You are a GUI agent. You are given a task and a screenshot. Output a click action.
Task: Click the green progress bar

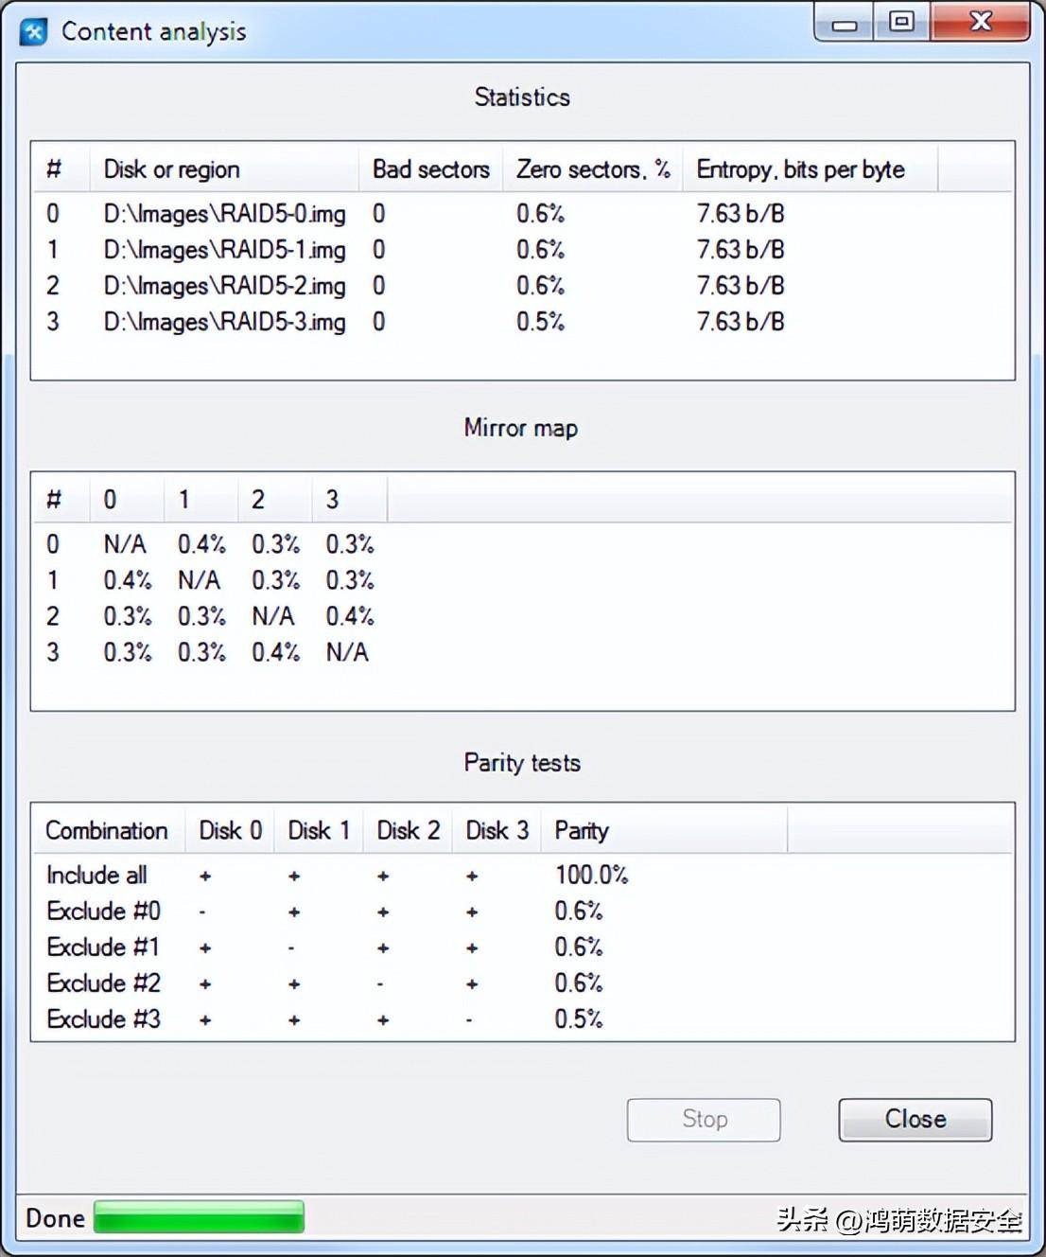pyautogui.click(x=199, y=1217)
